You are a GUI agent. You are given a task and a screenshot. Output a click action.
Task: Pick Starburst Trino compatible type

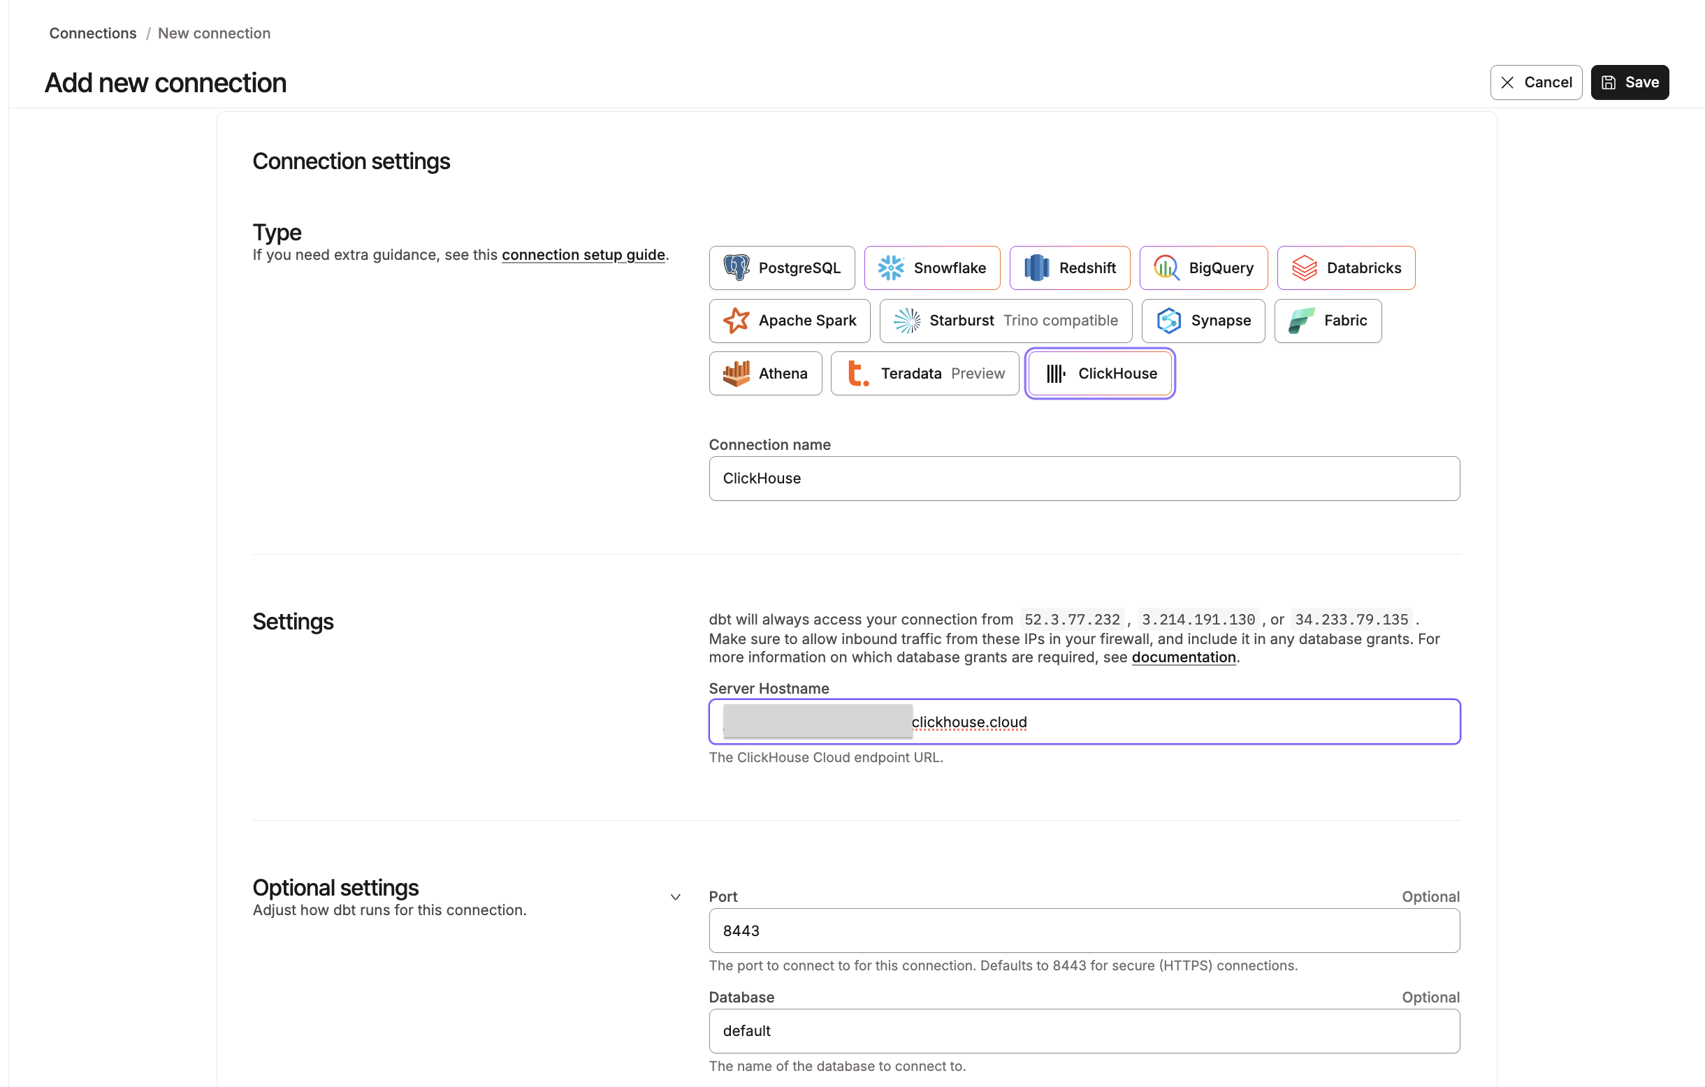point(1006,321)
